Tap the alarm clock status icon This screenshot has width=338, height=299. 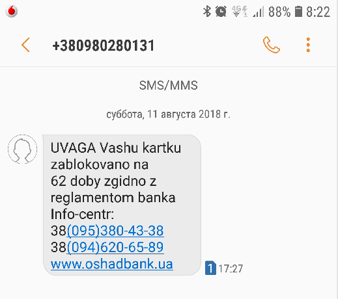[221, 11]
